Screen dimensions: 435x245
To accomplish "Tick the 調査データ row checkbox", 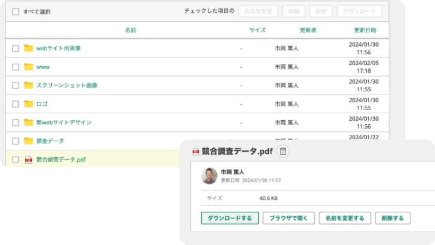I will click(x=15, y=141).
